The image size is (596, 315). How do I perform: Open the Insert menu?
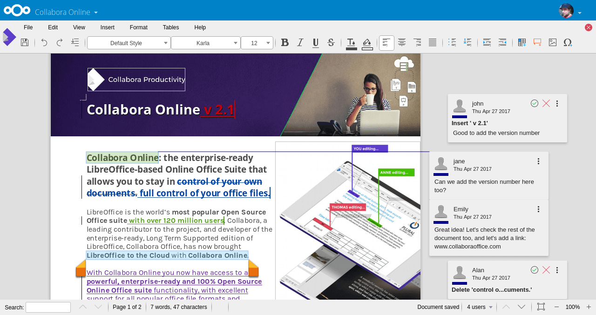[x=108, y=27]
